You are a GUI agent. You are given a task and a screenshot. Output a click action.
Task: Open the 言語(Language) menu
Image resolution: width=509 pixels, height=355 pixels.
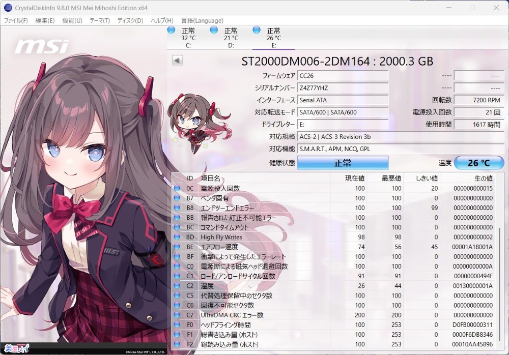[x=202, y=20]
